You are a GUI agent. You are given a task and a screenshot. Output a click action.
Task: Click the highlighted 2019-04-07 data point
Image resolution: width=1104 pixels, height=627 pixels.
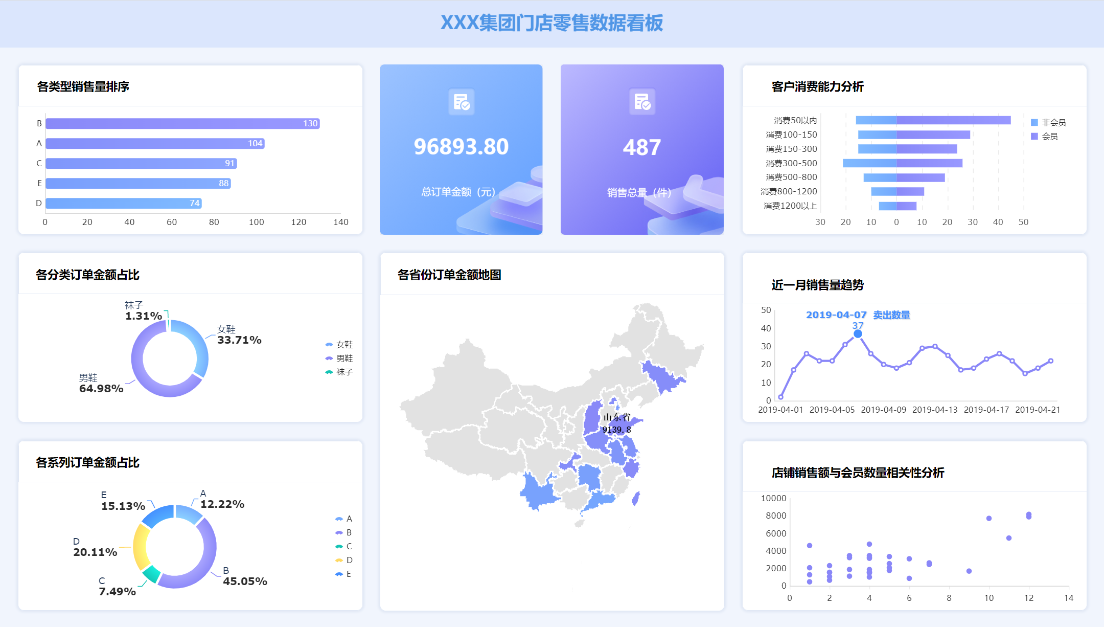coord(858,334)
